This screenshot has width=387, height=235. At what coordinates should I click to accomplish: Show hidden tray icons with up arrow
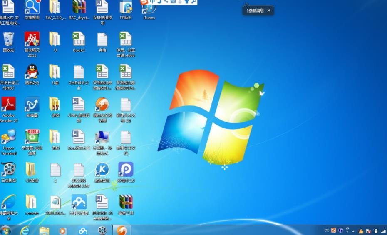coord(353,231)
